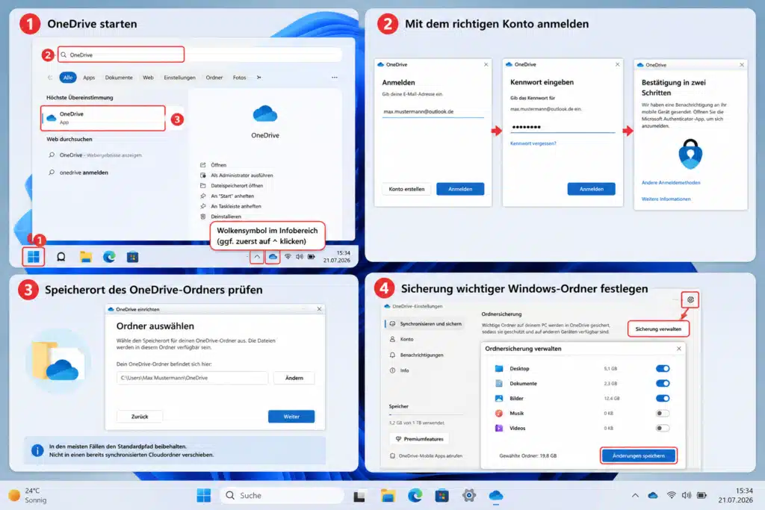The width and height of the screenshot is (765, 510).
Task: Open the gear settings icon in OneDrive-Einstellungen
Action: pos(690,299)
